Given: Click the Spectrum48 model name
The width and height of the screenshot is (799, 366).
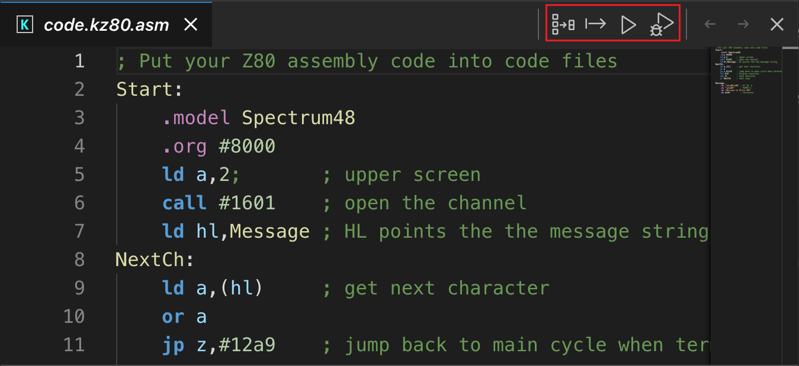Looking at the screenshot, I should (x=299, y=118).
